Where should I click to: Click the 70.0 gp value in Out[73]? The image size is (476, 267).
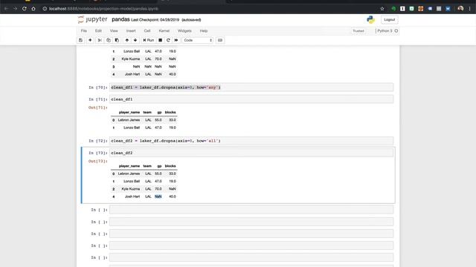[x=158, y=189]
